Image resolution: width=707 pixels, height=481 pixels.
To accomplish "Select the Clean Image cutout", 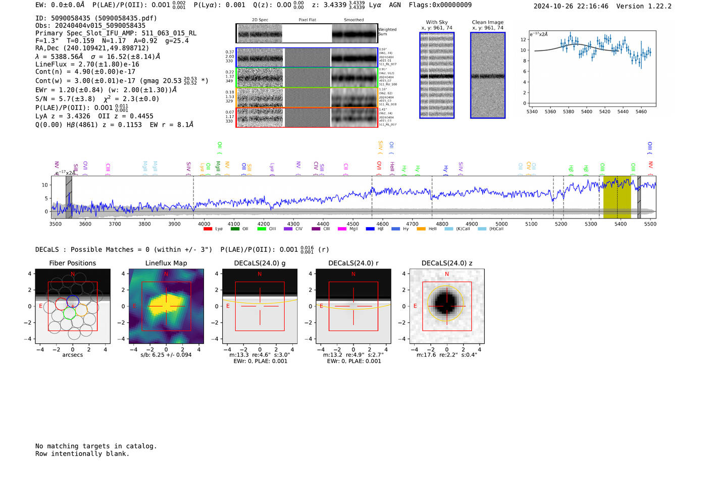I will click(488, 75).
